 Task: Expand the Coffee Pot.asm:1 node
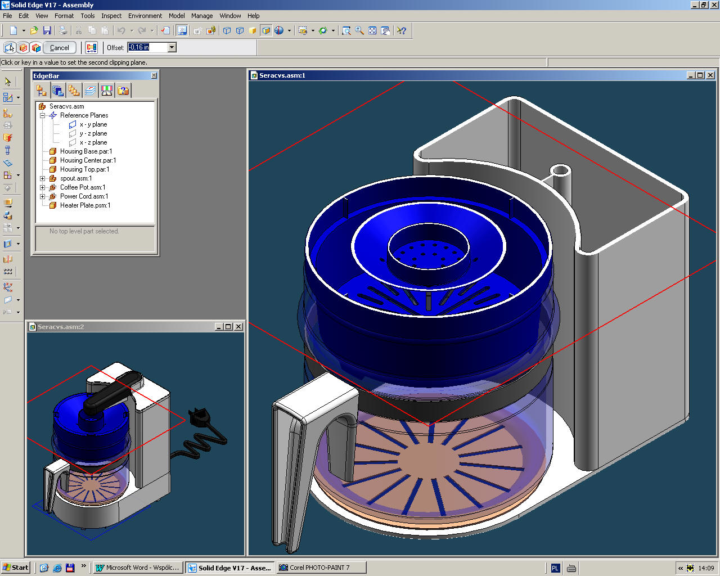coord(42,187)
